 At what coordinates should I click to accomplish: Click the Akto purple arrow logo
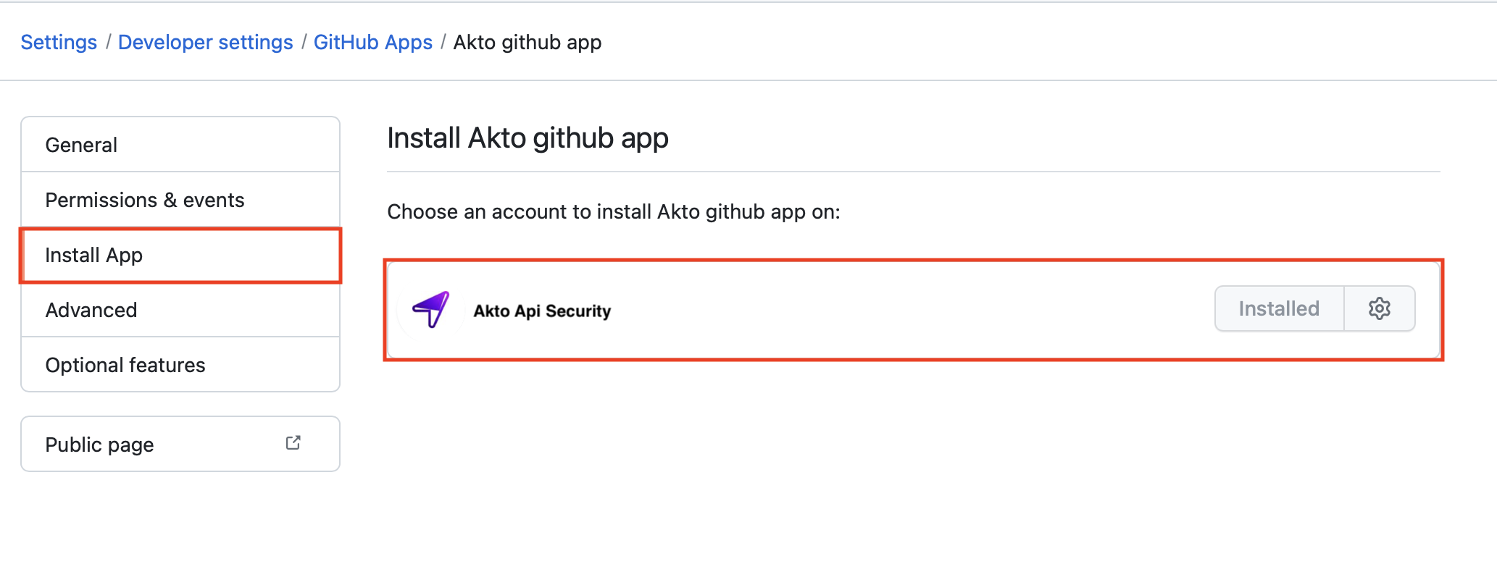click(x=431, y=310)
